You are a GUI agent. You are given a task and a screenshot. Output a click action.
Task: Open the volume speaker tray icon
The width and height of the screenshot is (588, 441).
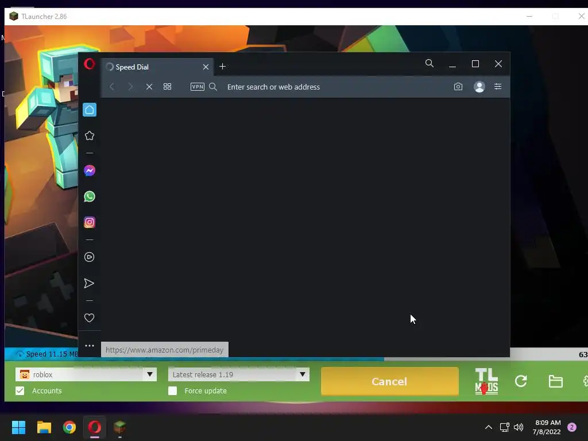click(x=519, y=427)
